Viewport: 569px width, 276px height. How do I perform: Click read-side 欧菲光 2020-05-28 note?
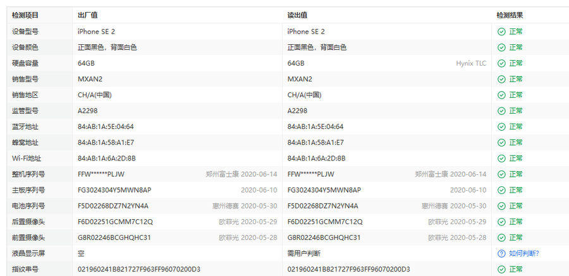tap(457, 237)
